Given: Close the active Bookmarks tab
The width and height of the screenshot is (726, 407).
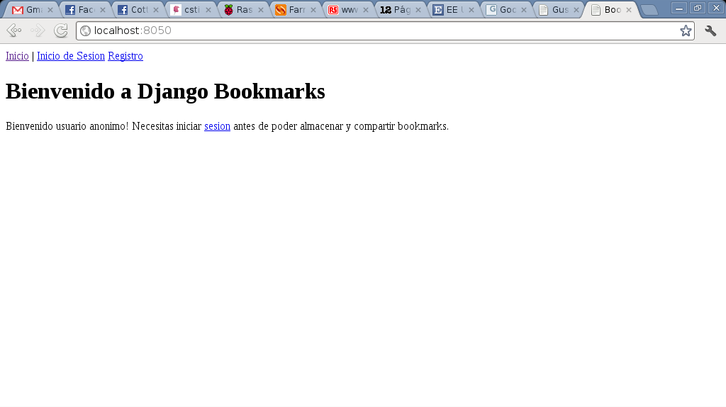Looking at the screenshot, I should pos(628,10).
